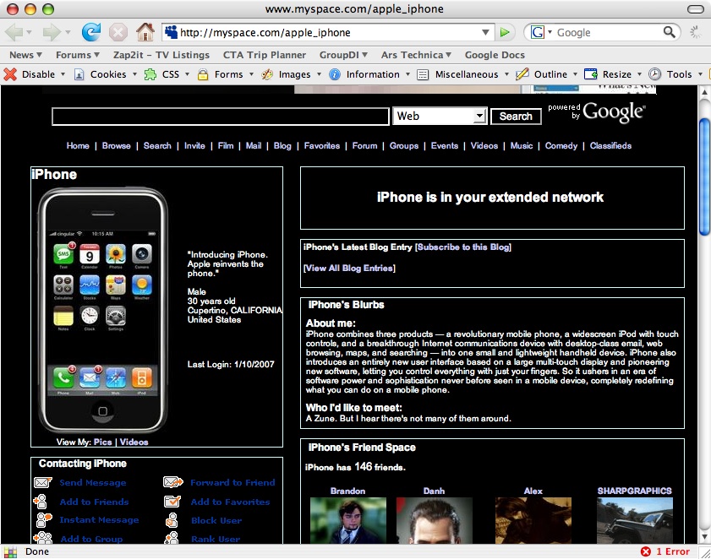Click the Cookies toolbar icon
Viewport: 711px width, 559px height.
pyautogui.click(x=79, y=74)
